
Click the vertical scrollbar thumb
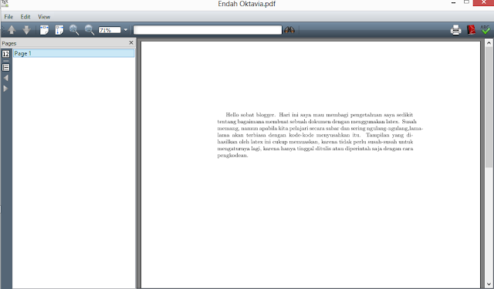[x=489, y=108]
